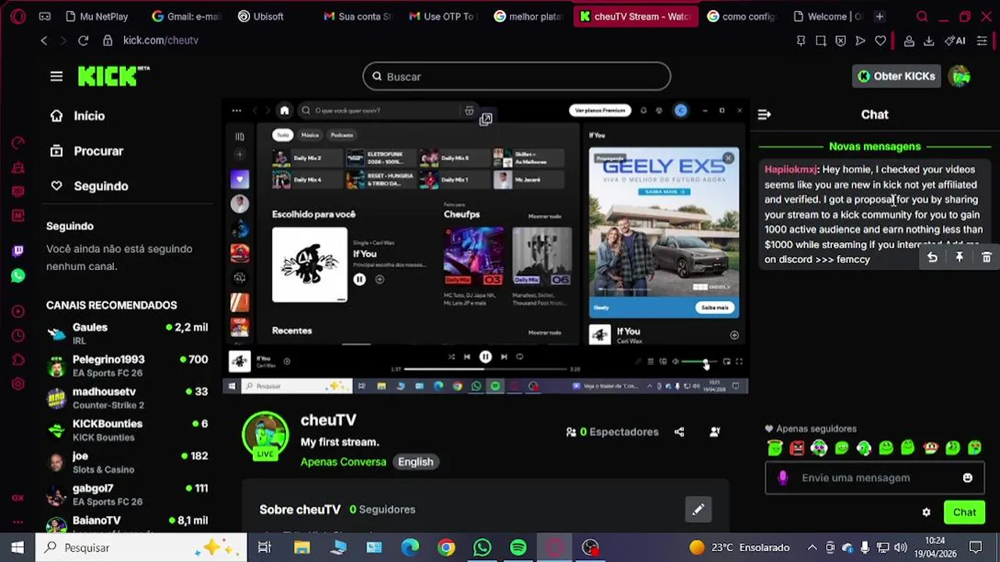
Task: Click the follow user icon beside share
Action: (714, 432)
